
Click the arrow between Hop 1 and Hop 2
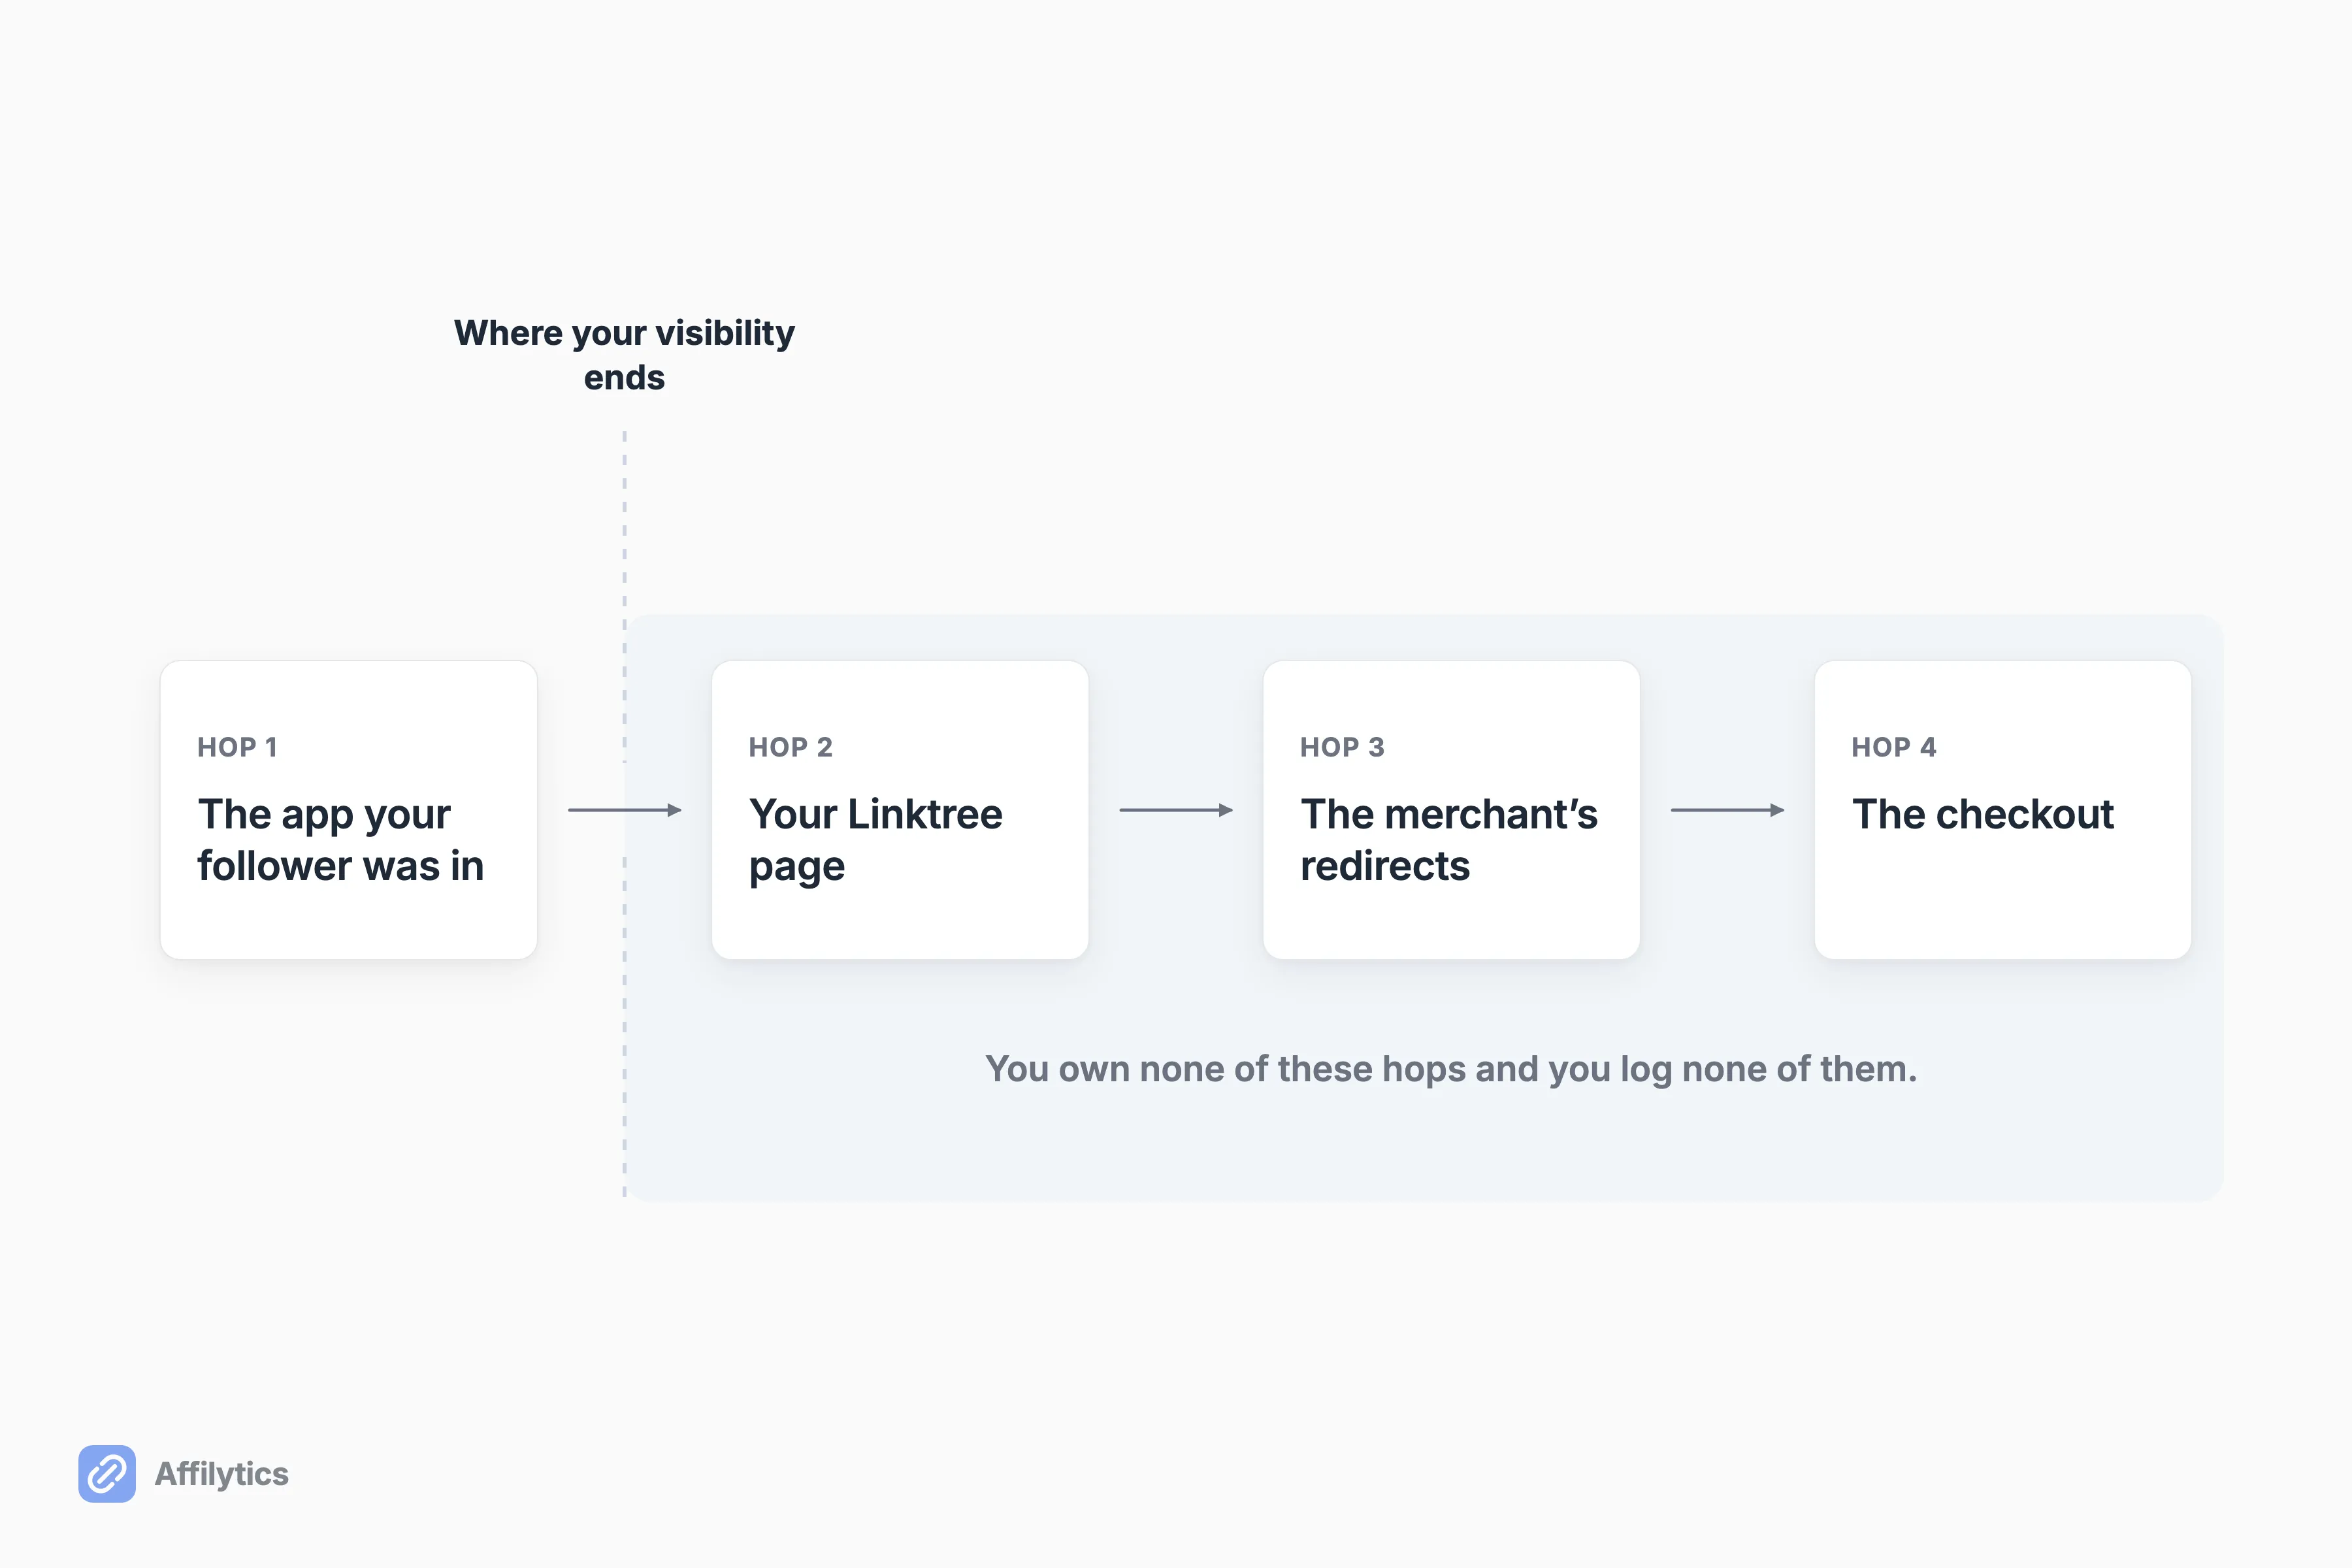[x=625, y=810]
